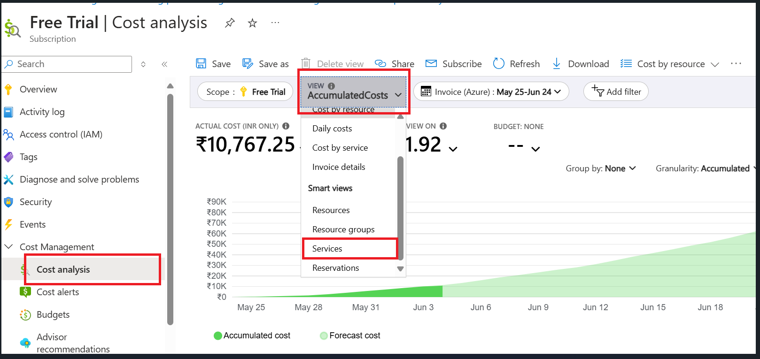The image size is (760, 359).
Task: Click the Refresh circular arrow icon
Action: click(499, 63)
